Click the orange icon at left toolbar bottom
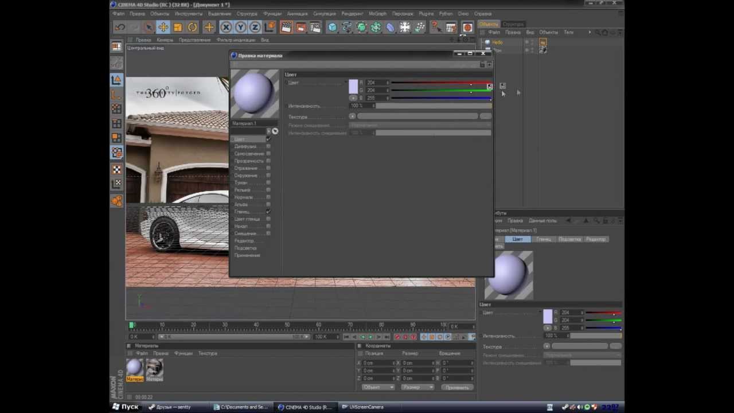734x413 pixels. (116, 201)
